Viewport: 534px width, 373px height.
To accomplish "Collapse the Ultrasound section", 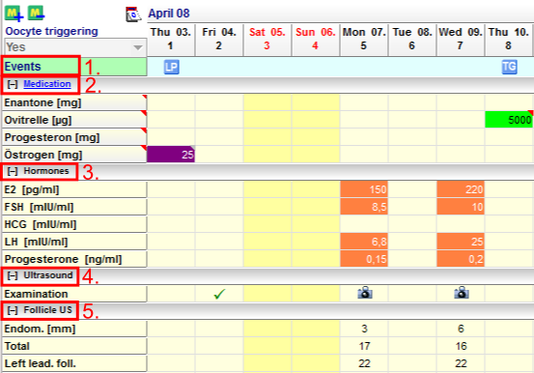I will coord(13,275).
